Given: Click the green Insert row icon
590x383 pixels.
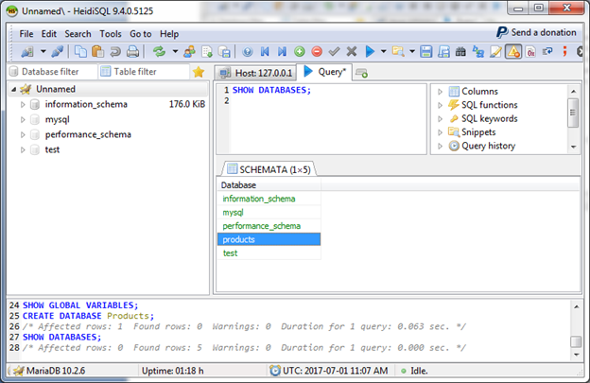Looking at the screenshot, I should [x=300, y=52].
